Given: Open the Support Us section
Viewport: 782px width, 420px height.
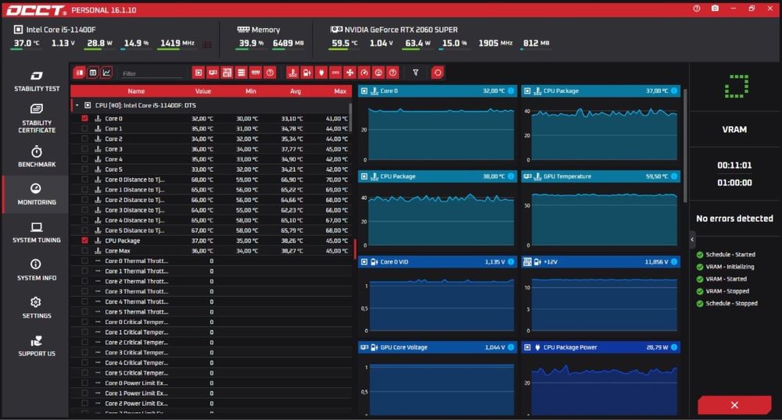Looking at the screenshot, I should pos(37,346).
